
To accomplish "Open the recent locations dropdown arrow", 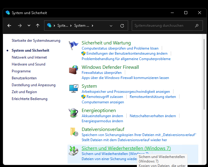I will coord(29,26).
